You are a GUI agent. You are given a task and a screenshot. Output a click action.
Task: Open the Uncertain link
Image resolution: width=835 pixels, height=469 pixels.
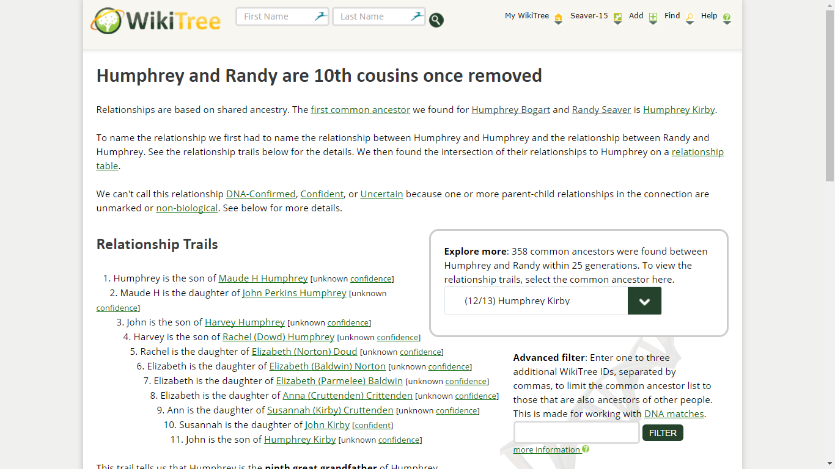pos(382,194)
